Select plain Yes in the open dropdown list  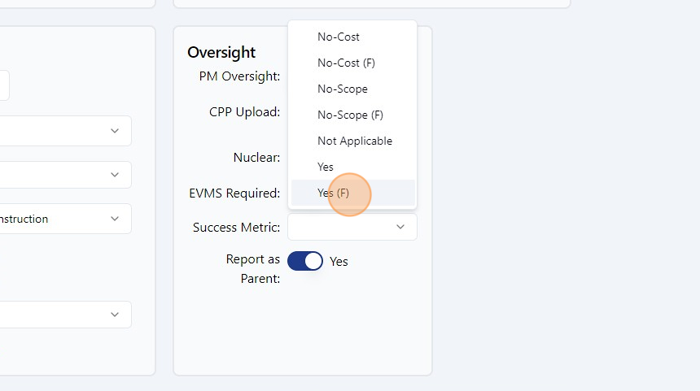point(326,167)
